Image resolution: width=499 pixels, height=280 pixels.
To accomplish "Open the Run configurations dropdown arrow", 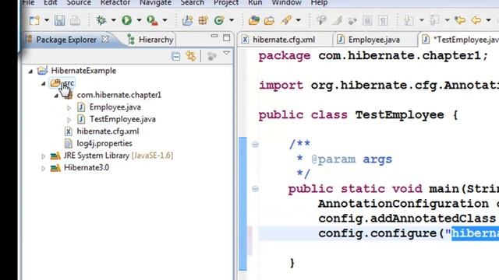I will pyautogui.click(x=139, y=21).
